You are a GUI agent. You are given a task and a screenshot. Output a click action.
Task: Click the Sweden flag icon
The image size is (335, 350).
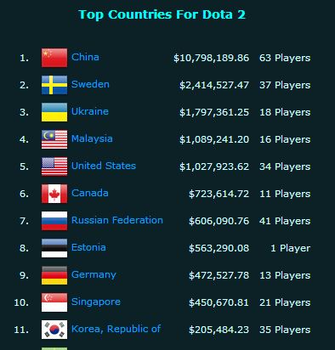54,85
